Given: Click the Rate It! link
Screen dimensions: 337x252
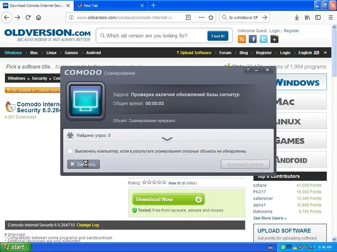Looking at the screenshot, I should pyautogui.click(x=174, y=183).
